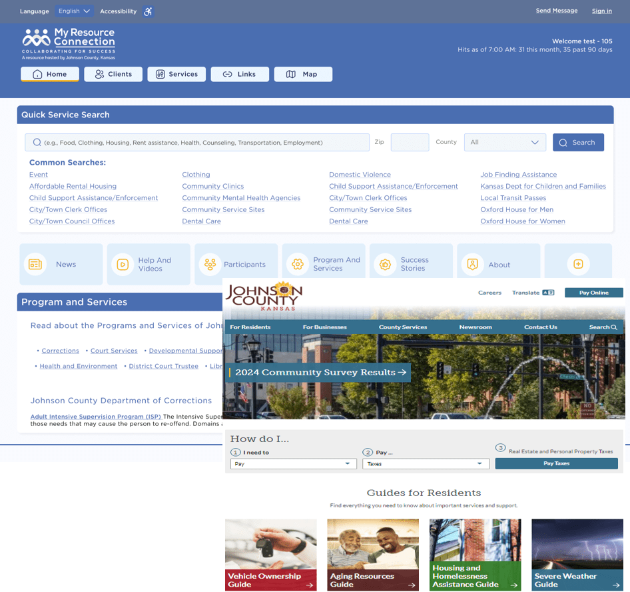Switch to the Clients tab
The width and height of the screenshot is (630, 592).
click(x=113, y=74)
